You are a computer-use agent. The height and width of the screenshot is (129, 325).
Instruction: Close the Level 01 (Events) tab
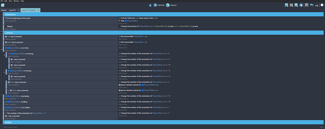38,10
